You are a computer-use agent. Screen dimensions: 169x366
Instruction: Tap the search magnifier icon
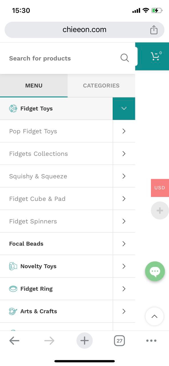tap(125, 58)
